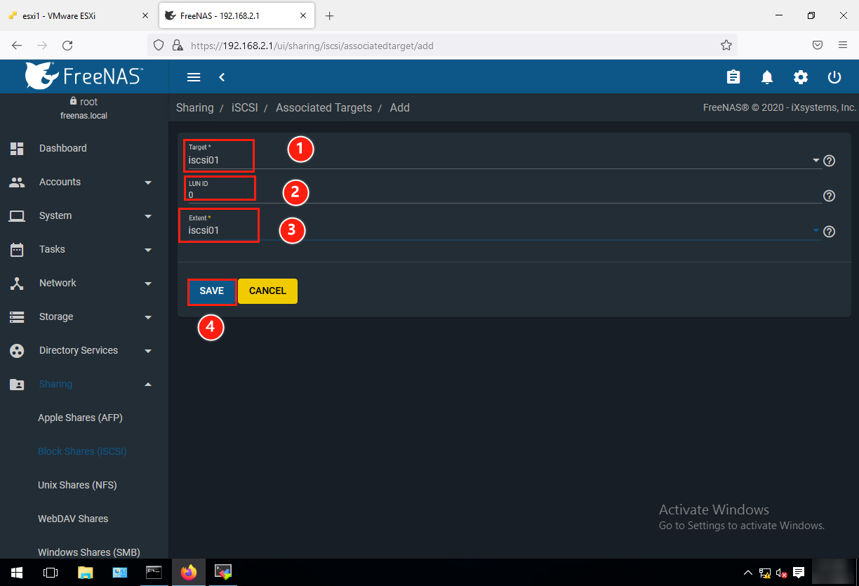Click the Sharing folder icon
Image resolution: width=859 pixels, height=586 pixels.
[17, 384]
